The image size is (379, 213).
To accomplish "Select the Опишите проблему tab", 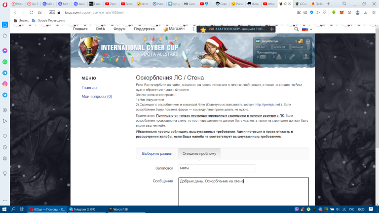I will point(199,154).
